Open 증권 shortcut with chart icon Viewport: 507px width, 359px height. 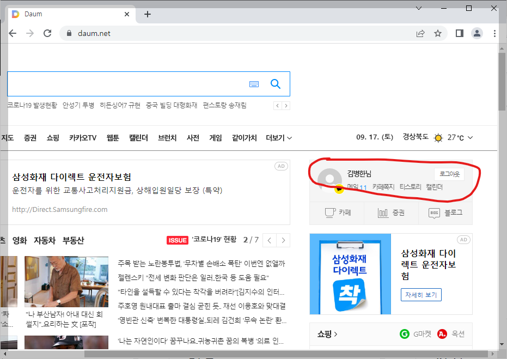(x=391, y=213)
